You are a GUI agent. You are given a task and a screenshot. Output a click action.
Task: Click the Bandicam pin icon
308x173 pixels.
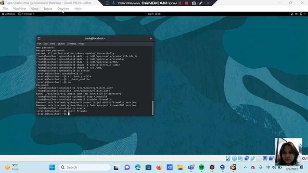pos(114,3)
